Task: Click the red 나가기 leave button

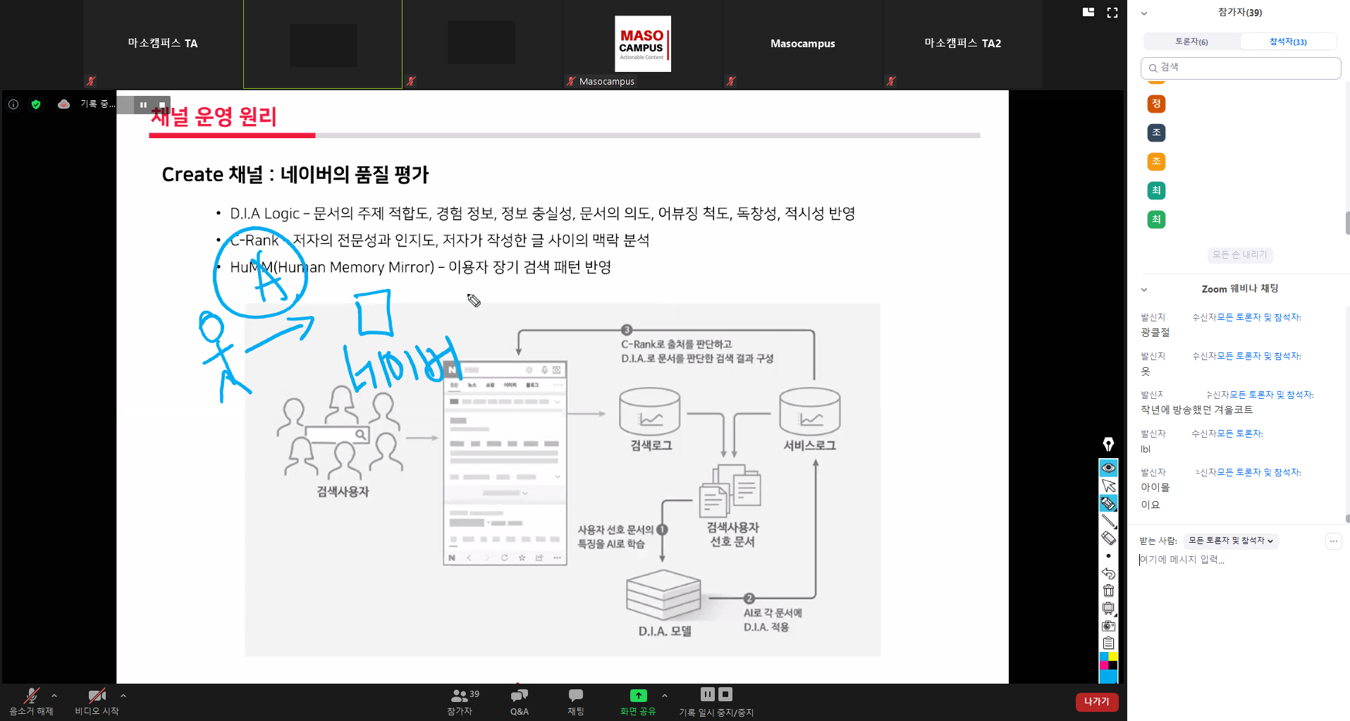Action: point(1096,702)
